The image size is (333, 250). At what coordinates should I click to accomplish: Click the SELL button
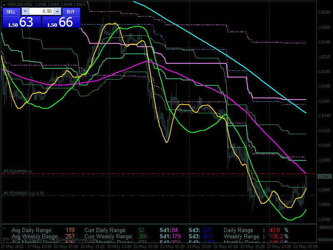tap(12, 12)
